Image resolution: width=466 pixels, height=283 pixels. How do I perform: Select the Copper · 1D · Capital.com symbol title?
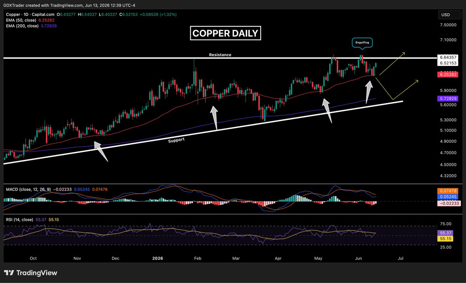[x=30, y=14]
